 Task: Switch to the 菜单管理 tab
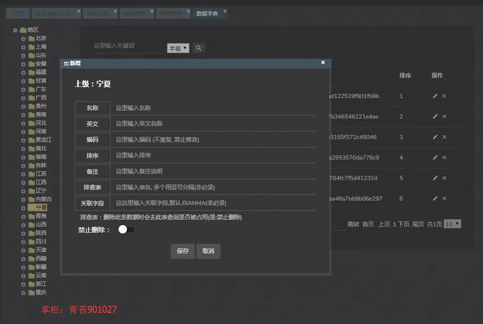tap(170, 13)
